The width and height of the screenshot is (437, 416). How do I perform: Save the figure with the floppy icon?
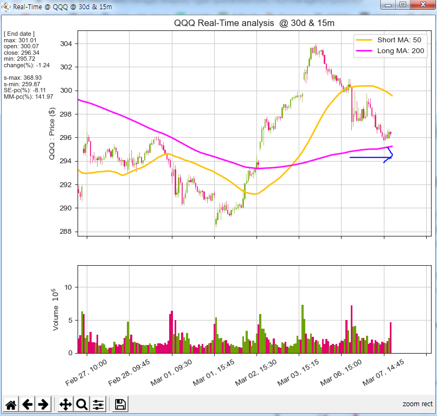click(x=120, y=404)
